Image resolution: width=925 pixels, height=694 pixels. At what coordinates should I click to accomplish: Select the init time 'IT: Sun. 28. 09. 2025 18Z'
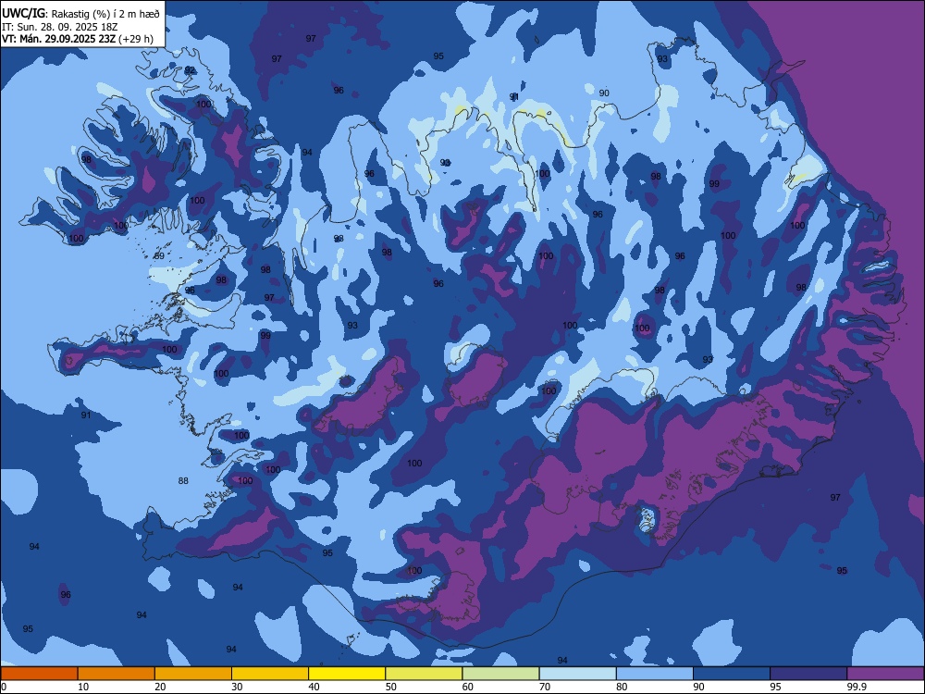click(x=59, y=27)
